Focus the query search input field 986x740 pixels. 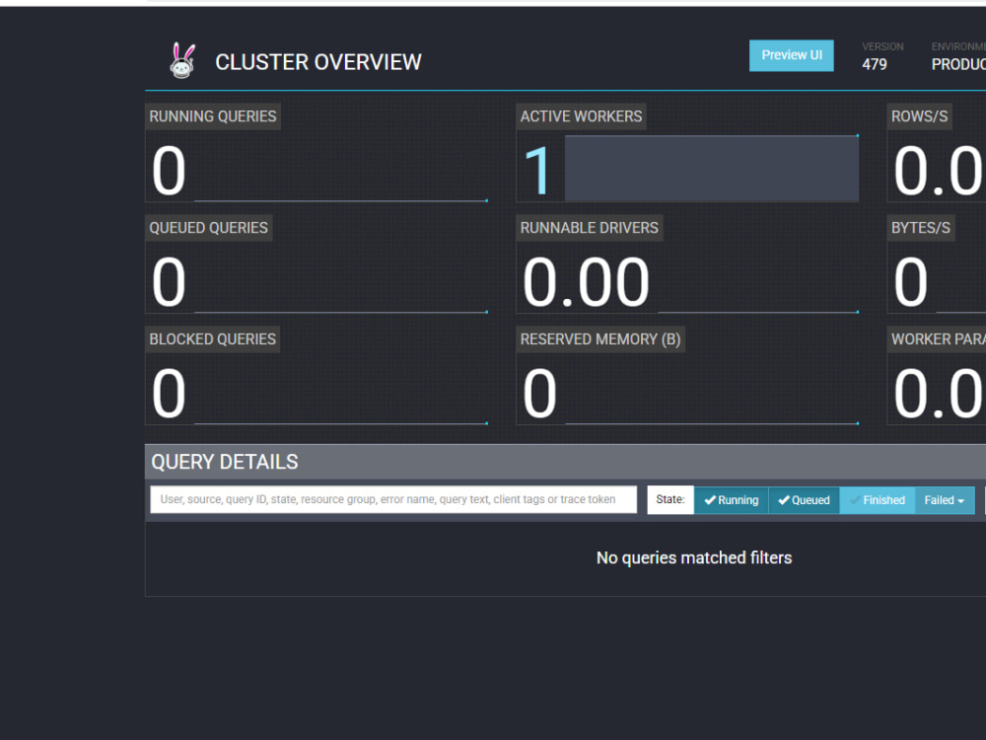393,499
